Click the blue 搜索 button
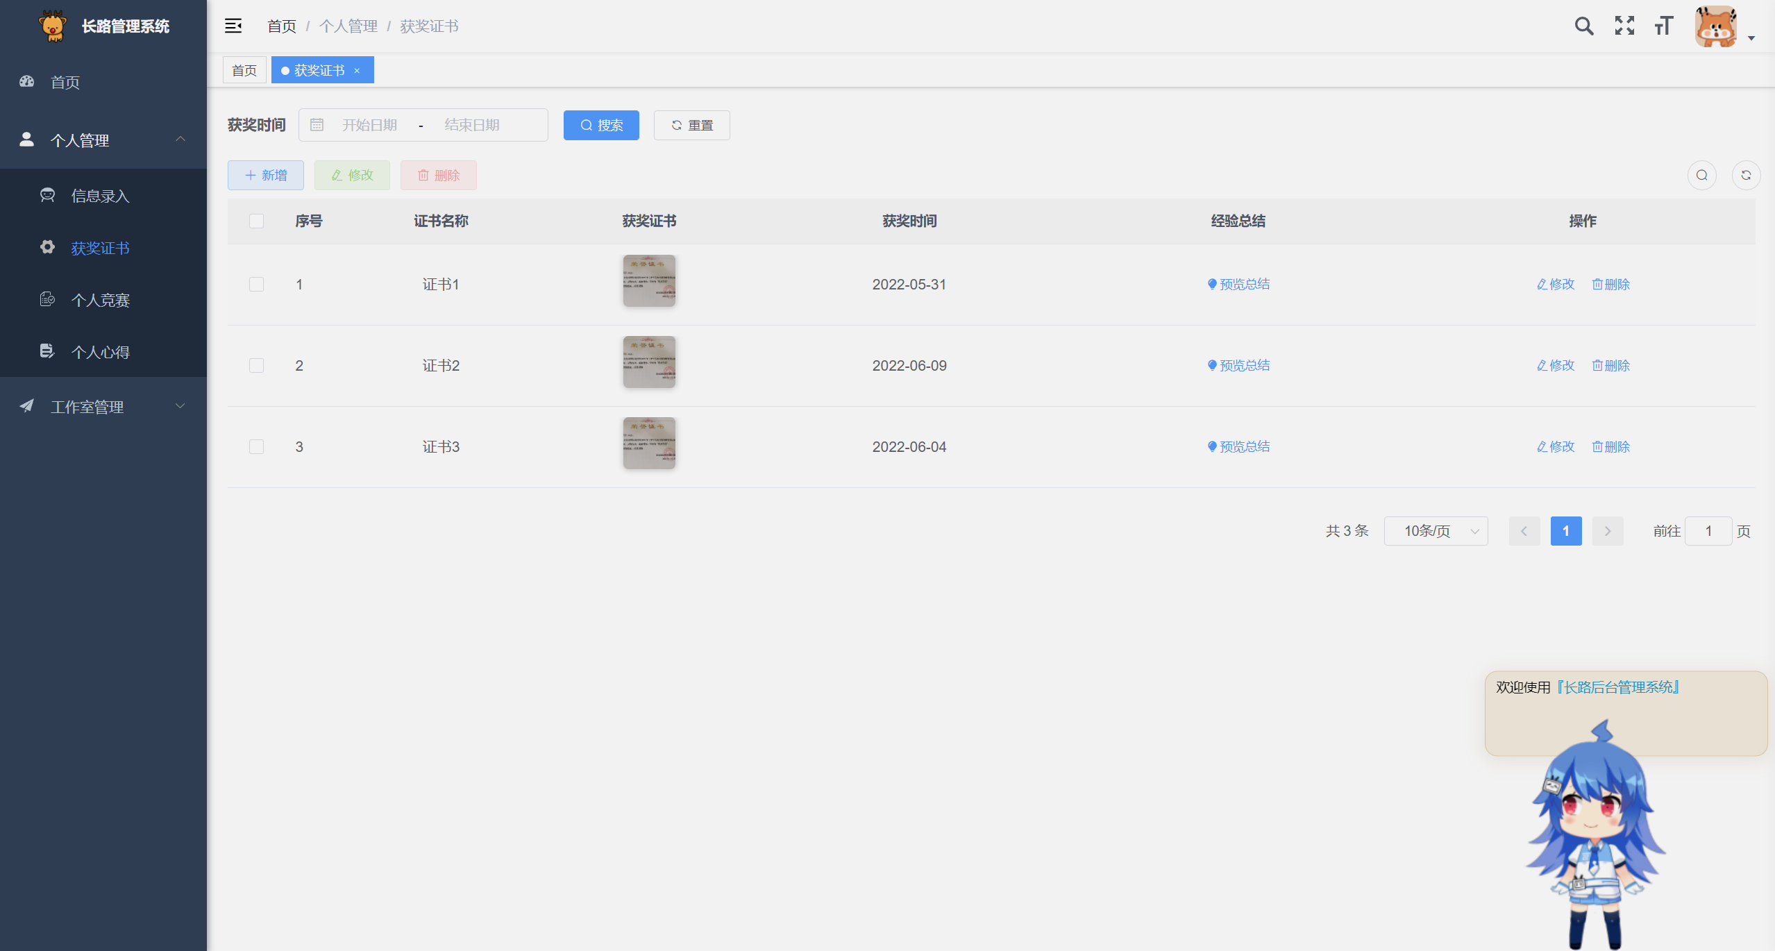Screen dimensions: 1775x951 tap(601, 125)
